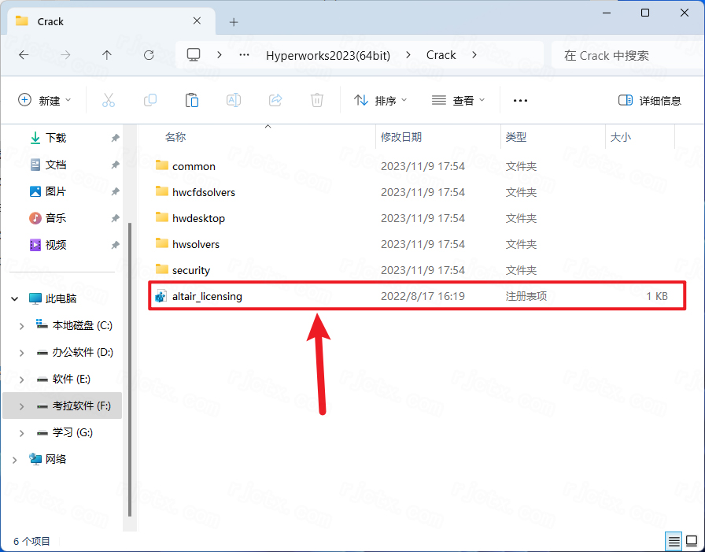Click the Rename icon in toolbar
The width and height of the screenshot is (705, 552).
234,100
